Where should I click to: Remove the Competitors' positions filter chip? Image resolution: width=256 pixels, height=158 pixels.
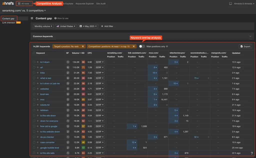[134, 46]
